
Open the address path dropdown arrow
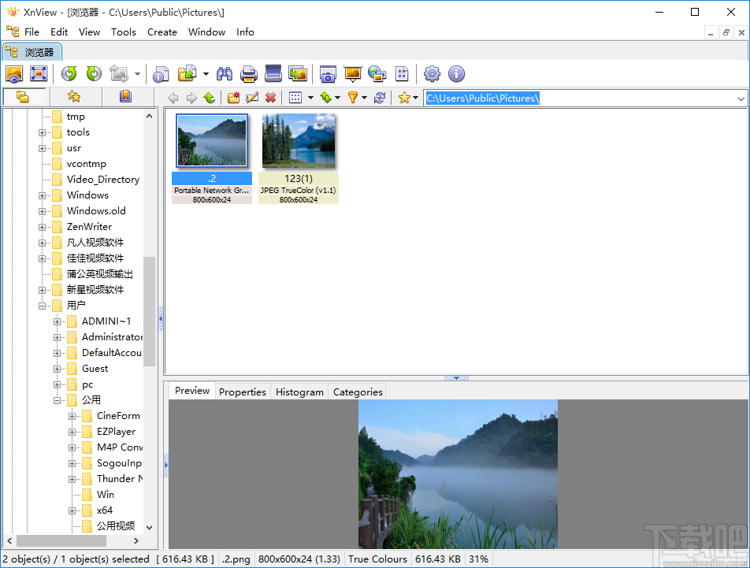[x=741, y=98]
